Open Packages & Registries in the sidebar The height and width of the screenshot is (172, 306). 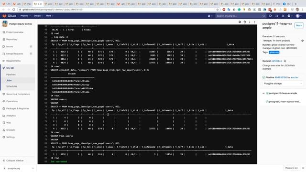[18, 108]
